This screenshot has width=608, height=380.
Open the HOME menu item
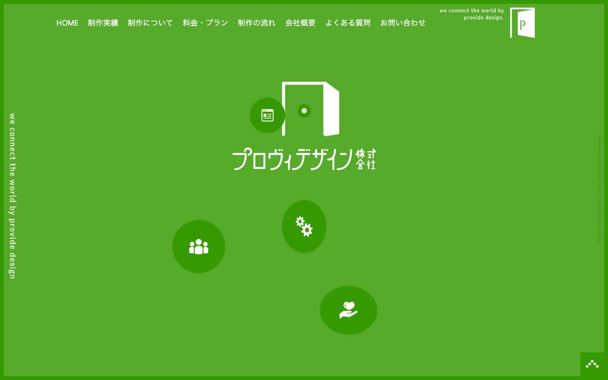67,23
